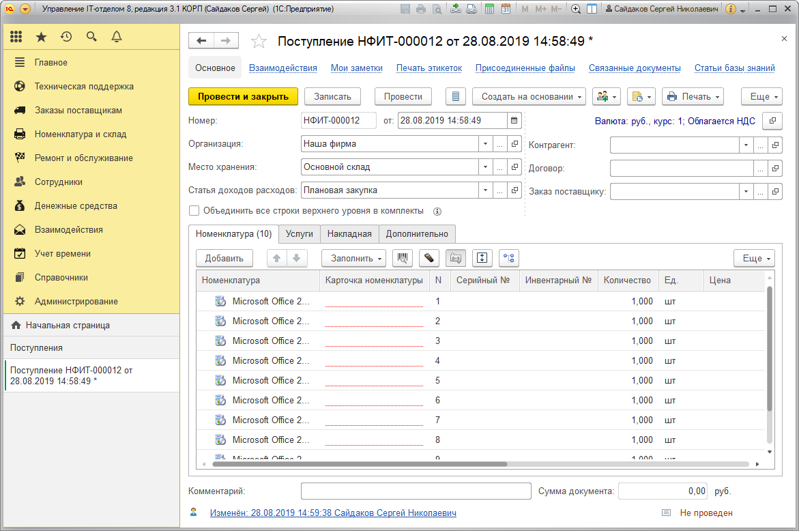
Task: Open the main Еще menu button
Action: [x=762, y=97]
